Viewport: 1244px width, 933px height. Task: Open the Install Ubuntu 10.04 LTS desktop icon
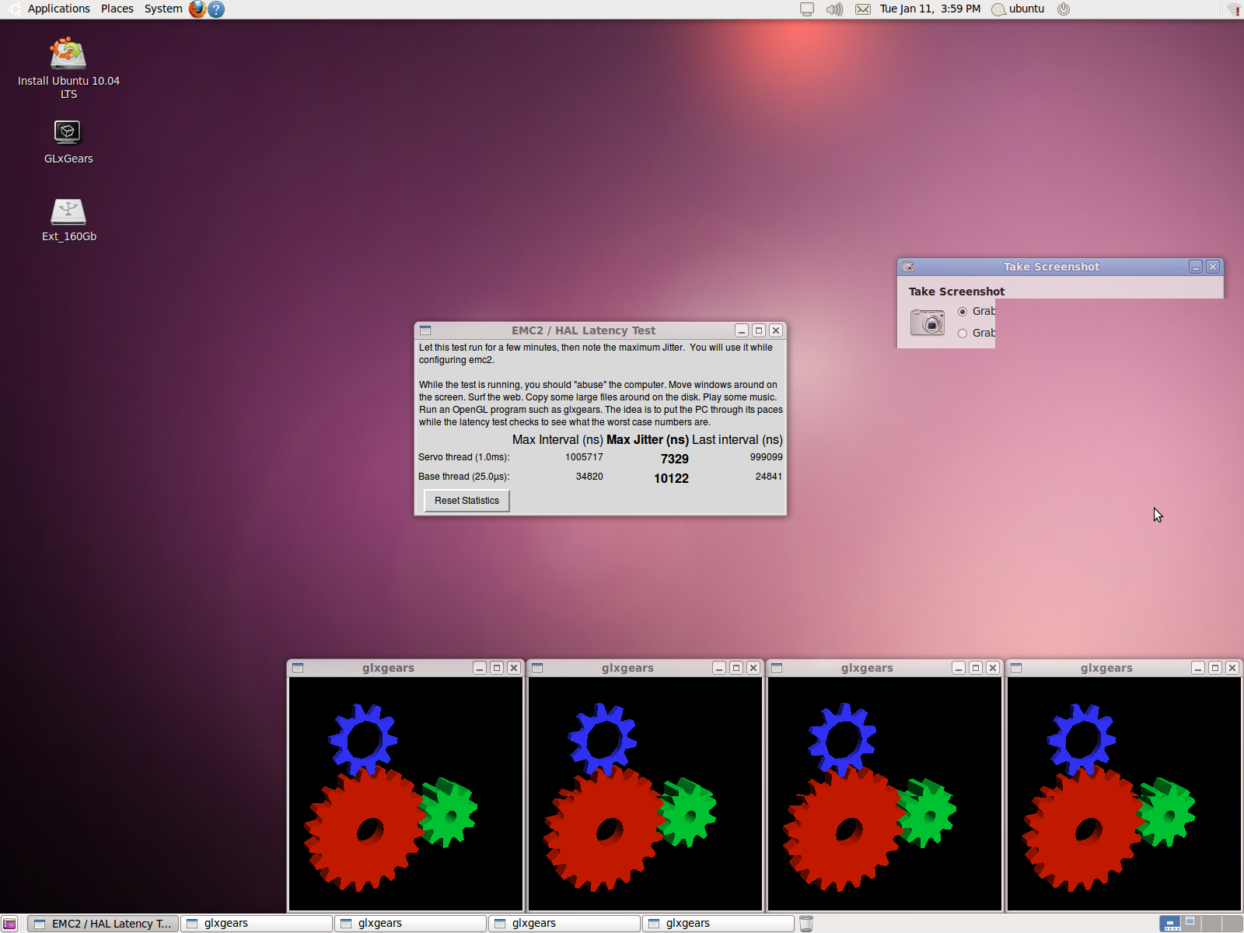coord(68,68)
